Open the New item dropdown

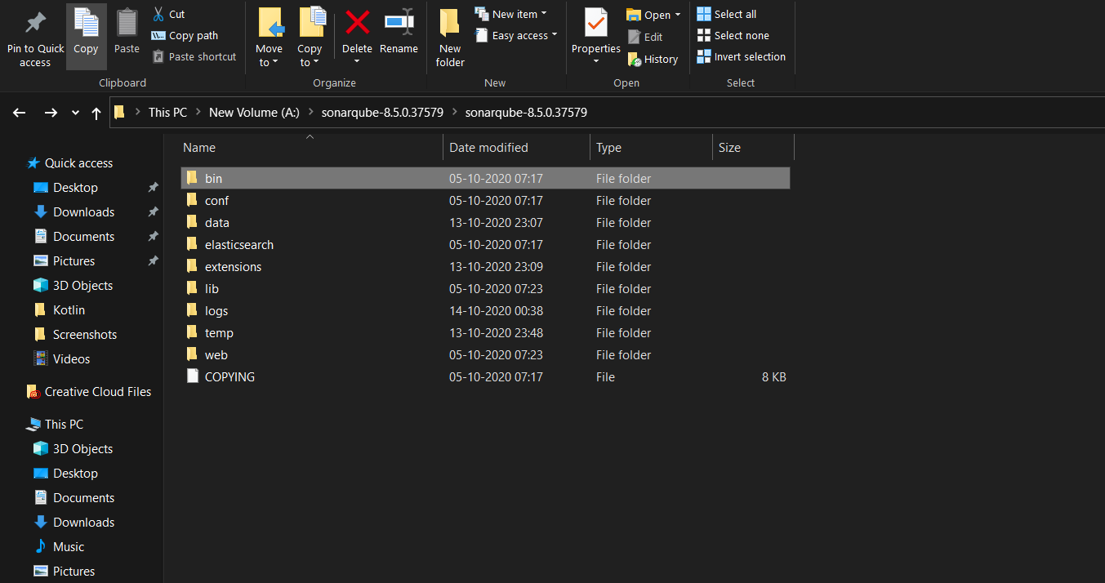click(x=511, y=14)
